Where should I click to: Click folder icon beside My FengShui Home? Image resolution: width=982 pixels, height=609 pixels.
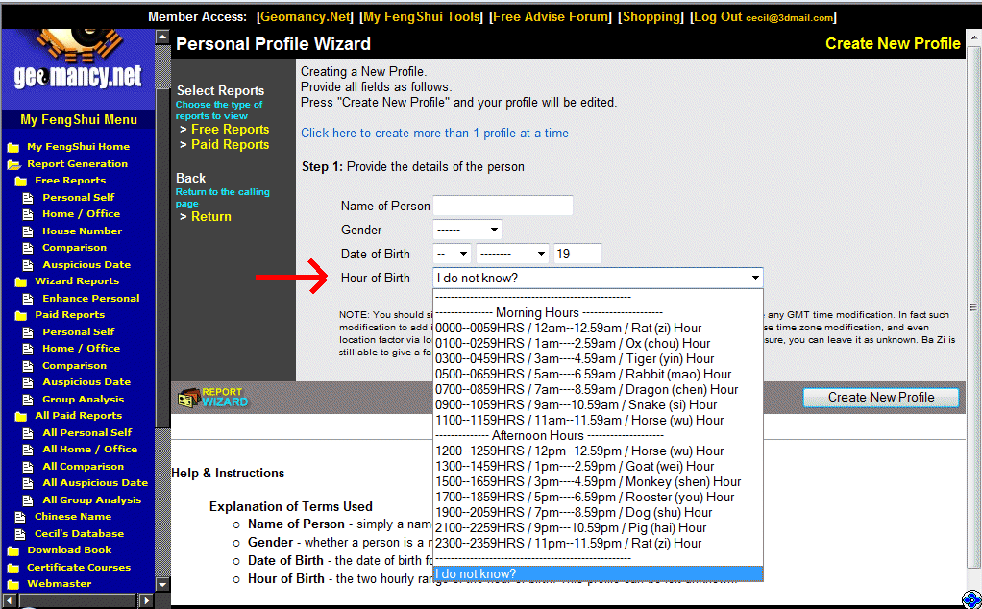(12, 148)
